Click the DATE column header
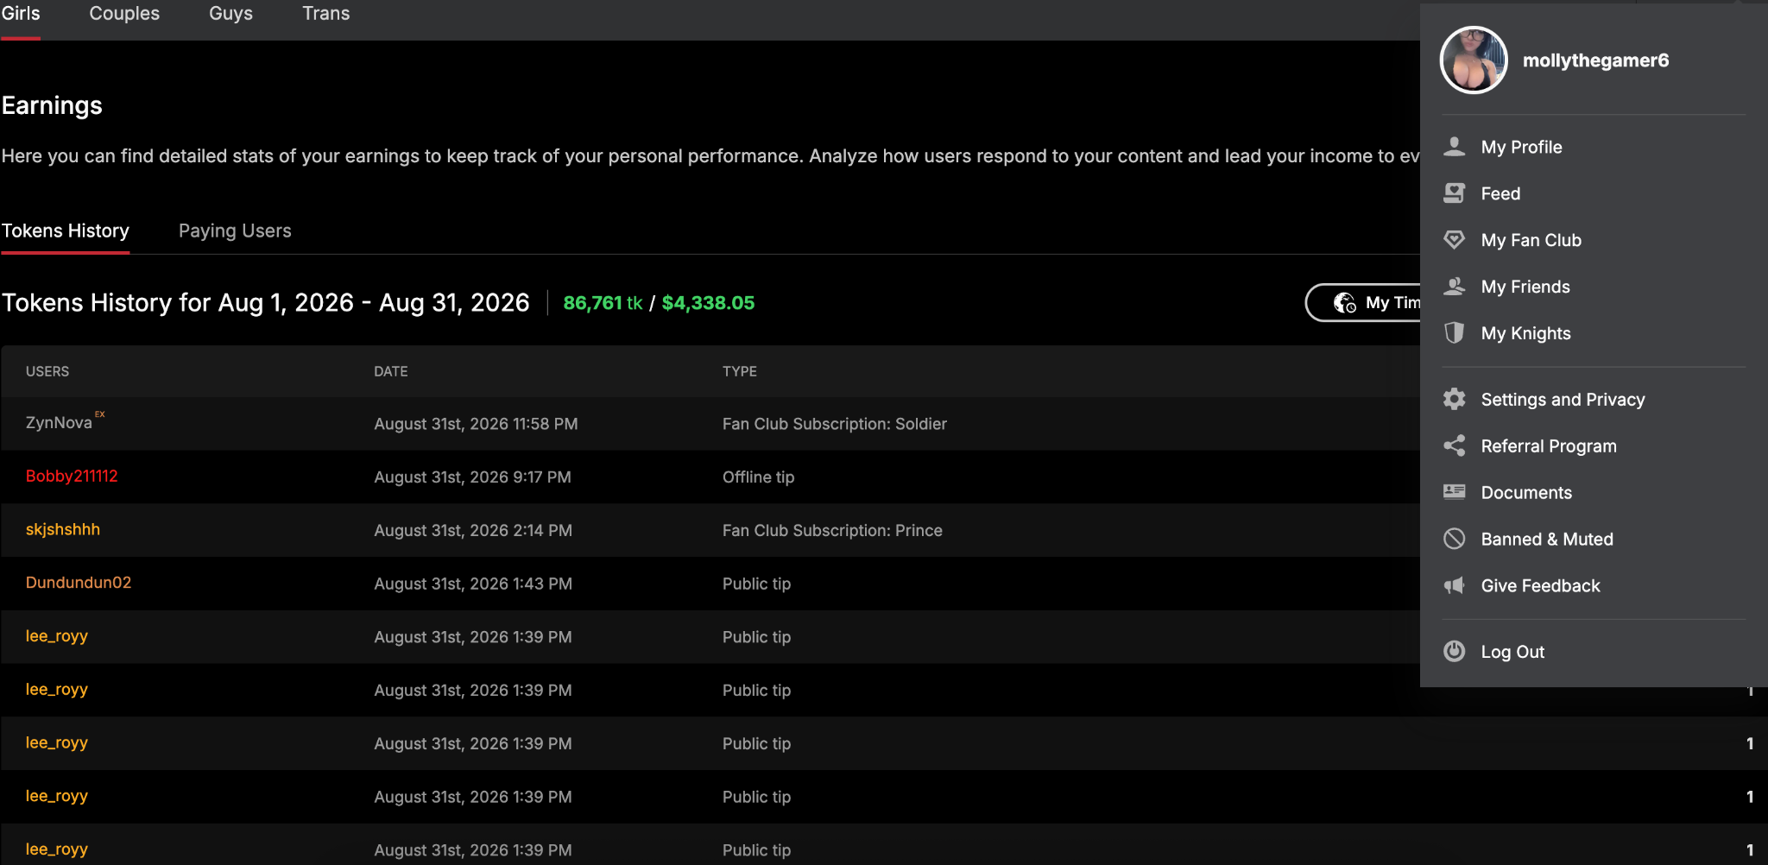The height and width of the screenshot is (865, 1768). (391, 371)
